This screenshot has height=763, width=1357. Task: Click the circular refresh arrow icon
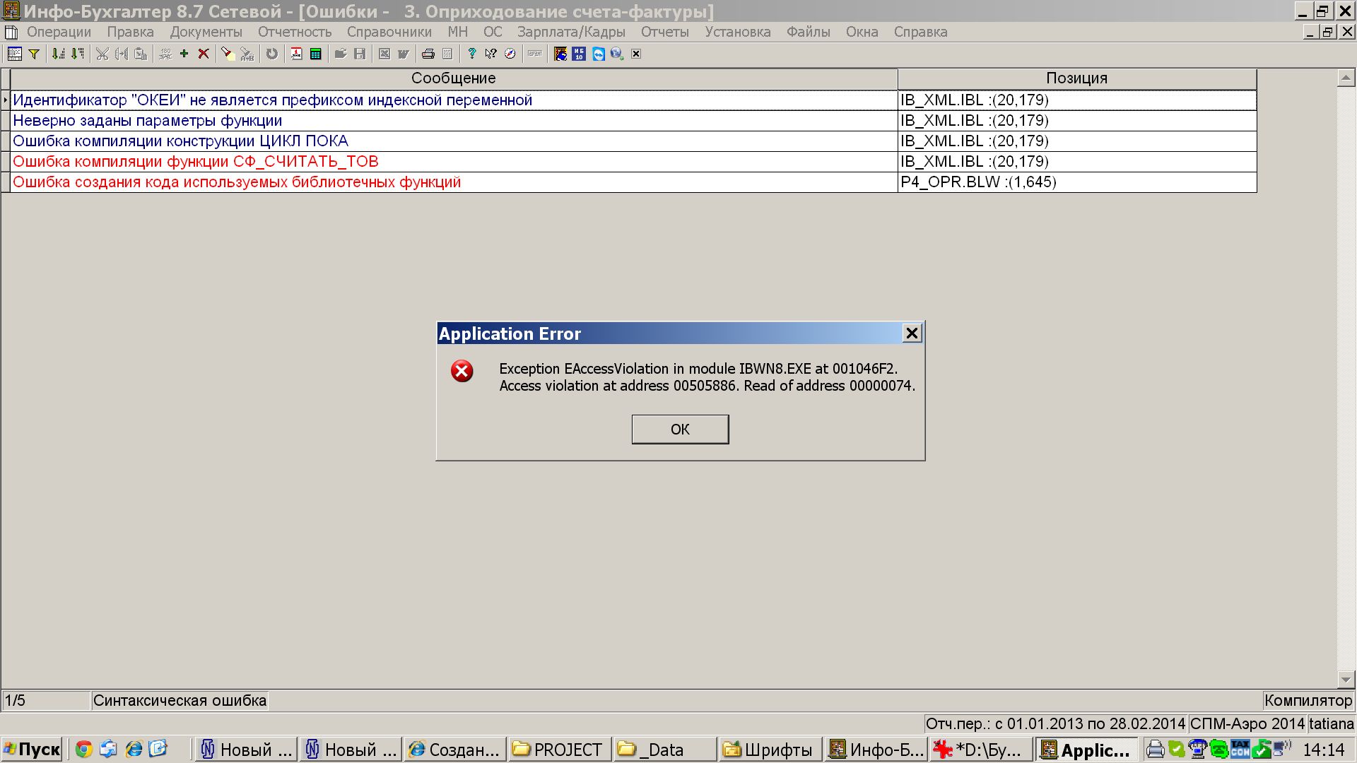point(272,54)
